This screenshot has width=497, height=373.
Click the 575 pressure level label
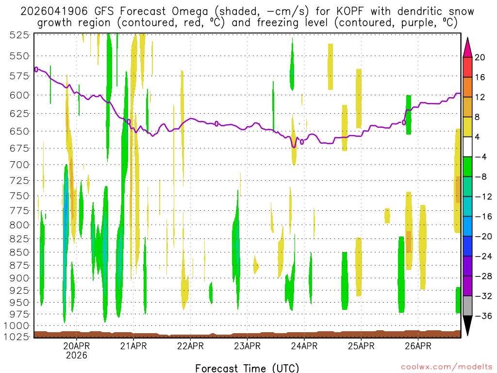tap(19, 76)
